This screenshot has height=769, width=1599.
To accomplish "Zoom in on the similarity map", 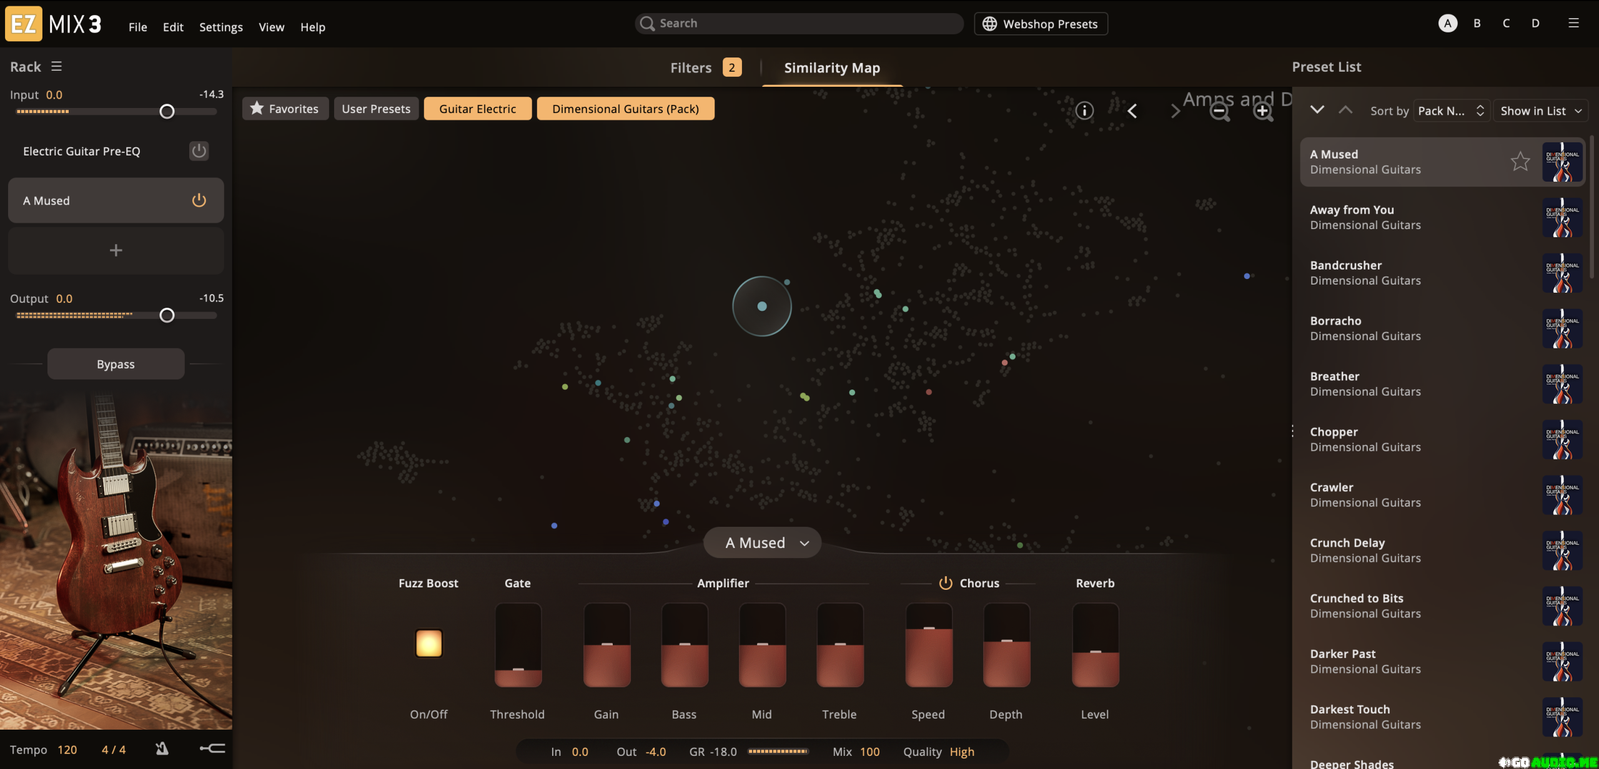I will point(1263,111).
